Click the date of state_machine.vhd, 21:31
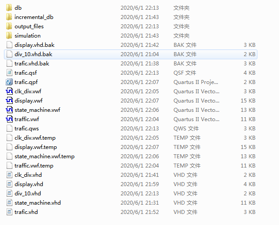279x225 pixels. pyautogui.click(x=139, y=203)
